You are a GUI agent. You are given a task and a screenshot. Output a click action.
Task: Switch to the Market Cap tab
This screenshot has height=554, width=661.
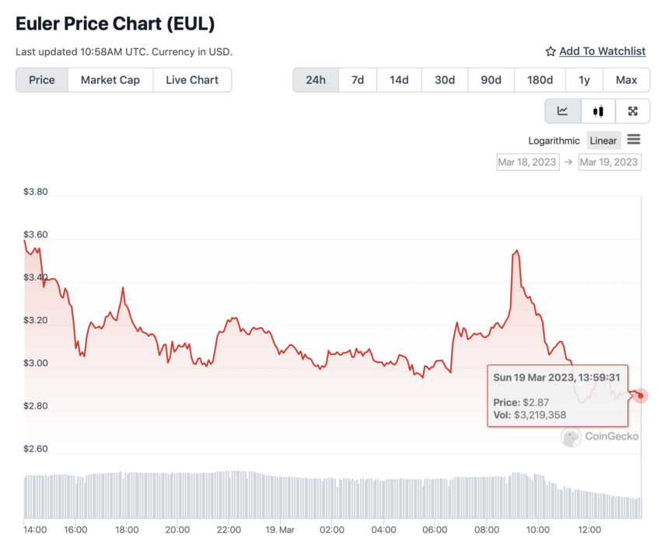click(x=110, y=80)
